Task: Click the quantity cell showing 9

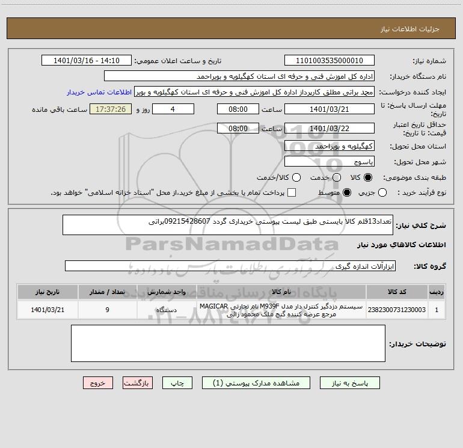Action: click(108, 310)
